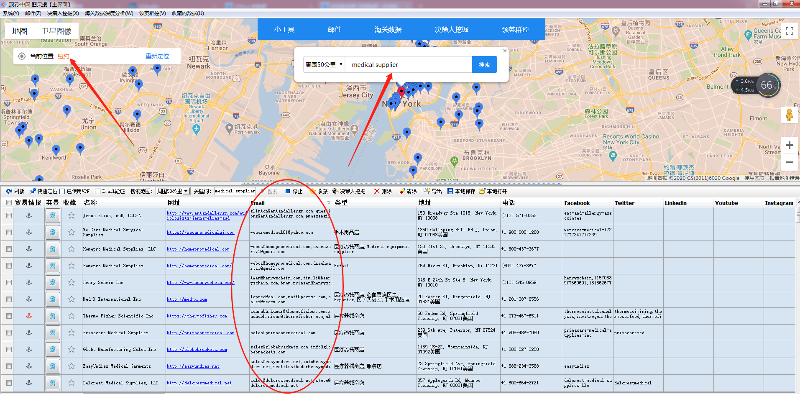This screenshot has height=394, width=800.
Task: Zoom out the map with minus icon
Action: coord(789,162)
